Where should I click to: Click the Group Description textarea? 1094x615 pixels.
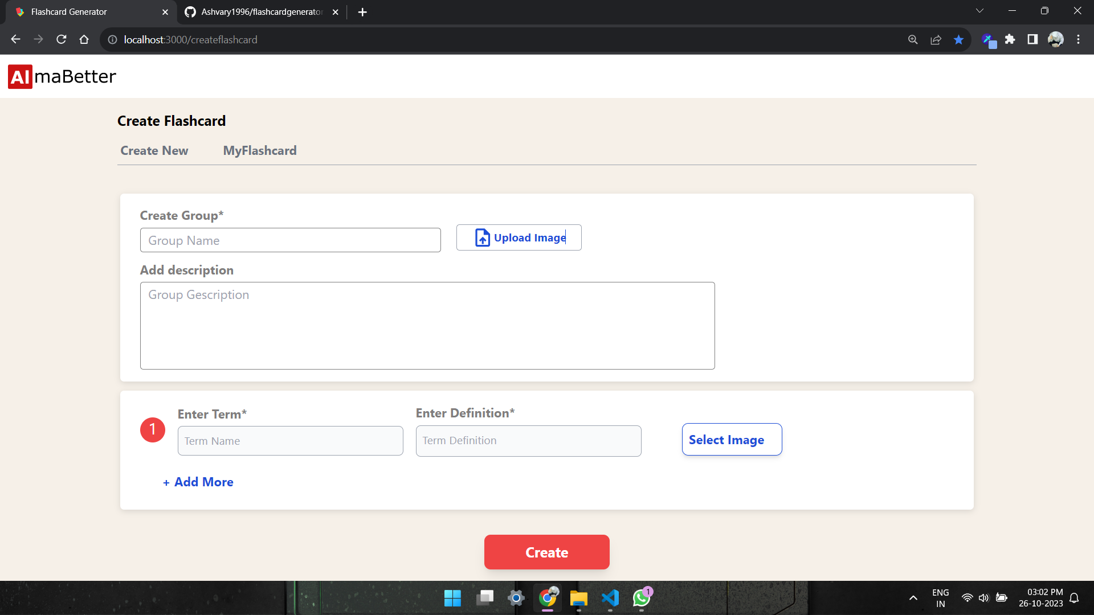pyautogui.click(x=427, y=326)
